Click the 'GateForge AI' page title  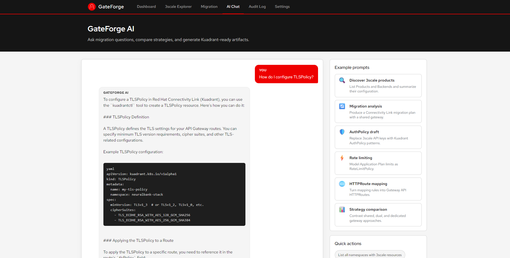pyautogui.click(x=111, y=29)
